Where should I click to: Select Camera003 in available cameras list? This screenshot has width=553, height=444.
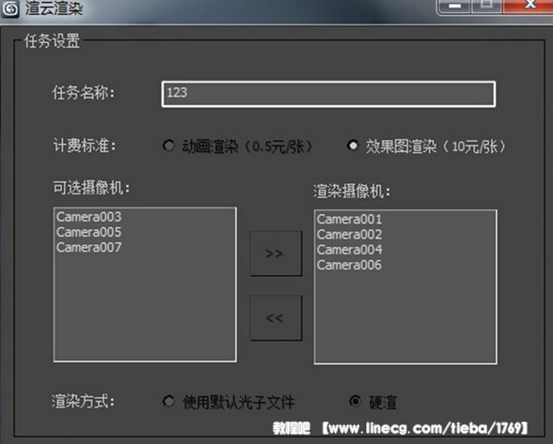pyautogui.click(x=89, y=217)
